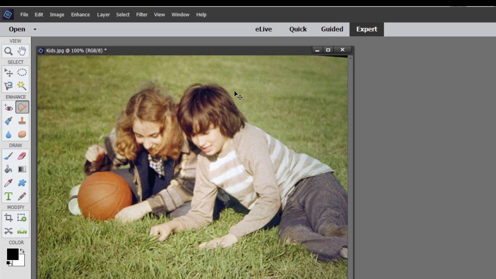The image size is (496, 279).
Task: Select the Custom Shape tool
Action: click(22, 183)
